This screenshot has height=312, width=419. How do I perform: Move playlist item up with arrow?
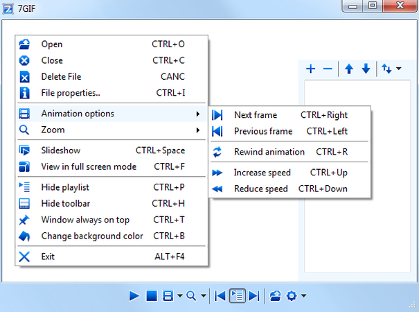point(349,69)
